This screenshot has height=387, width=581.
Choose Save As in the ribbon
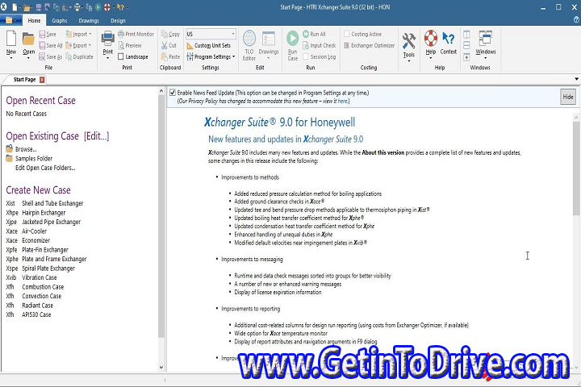point(51,56)
